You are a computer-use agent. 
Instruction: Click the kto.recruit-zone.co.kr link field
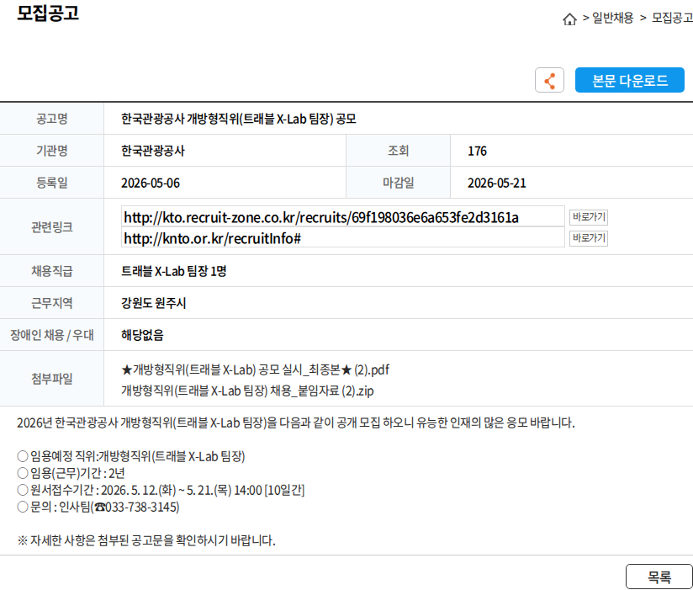point(343,216)
